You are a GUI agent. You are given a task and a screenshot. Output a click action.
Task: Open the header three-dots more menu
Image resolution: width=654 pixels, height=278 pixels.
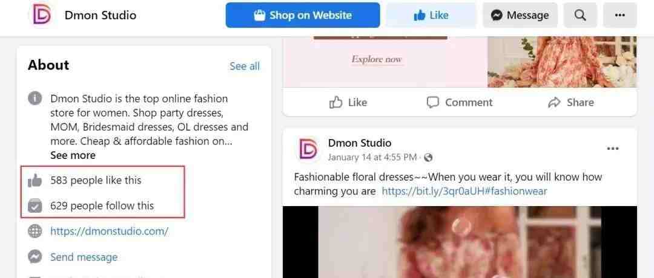pos(620,15)
